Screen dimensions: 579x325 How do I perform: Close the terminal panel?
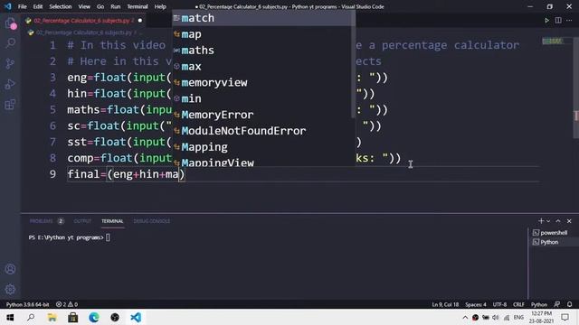(569, 221)
